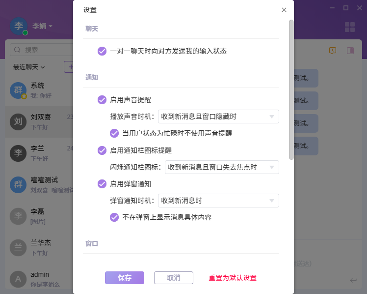Open 闪烁通知栏图标 dropdown

[x=222, y=167]
